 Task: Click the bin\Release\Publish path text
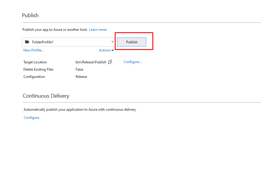(x=91, y=62)
